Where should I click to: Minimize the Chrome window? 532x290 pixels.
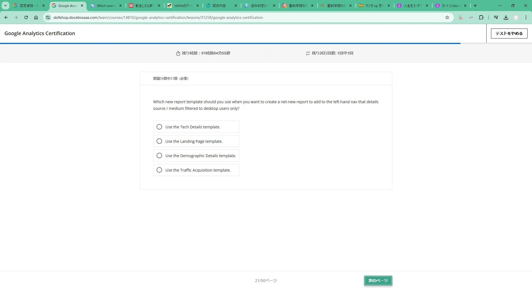(500, 6)
